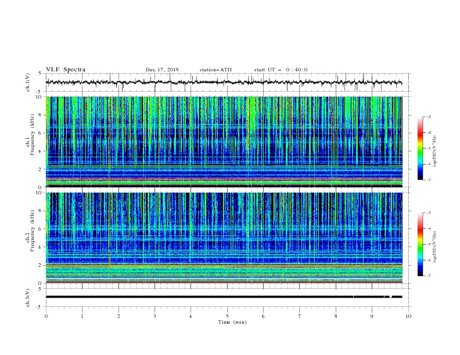Viewport: 460px width, 355px height.
Task: Click the Time (min) axis label
Action: (x=232, y=322)
